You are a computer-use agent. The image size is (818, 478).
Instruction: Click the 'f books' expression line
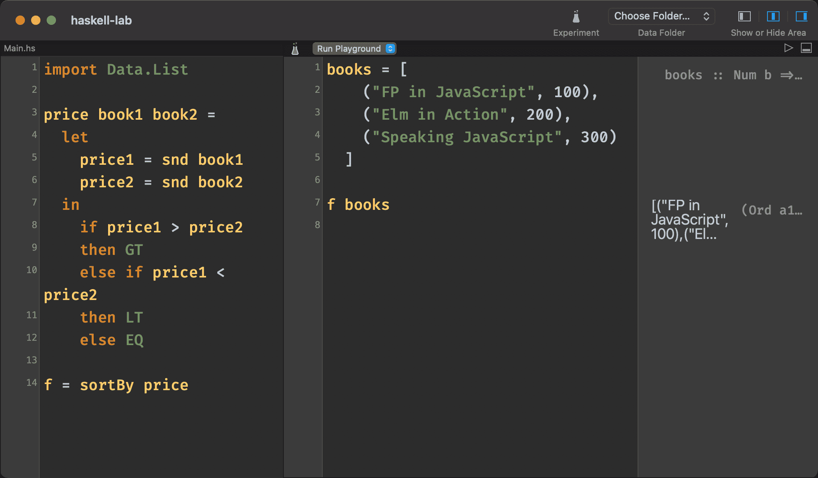(358, 205)
